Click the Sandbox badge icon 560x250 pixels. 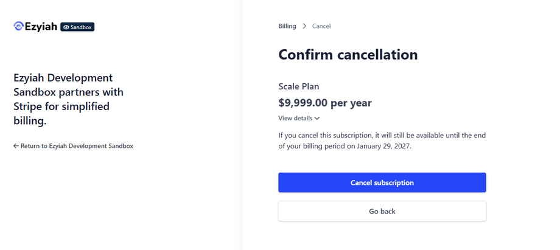pos(66,27)
